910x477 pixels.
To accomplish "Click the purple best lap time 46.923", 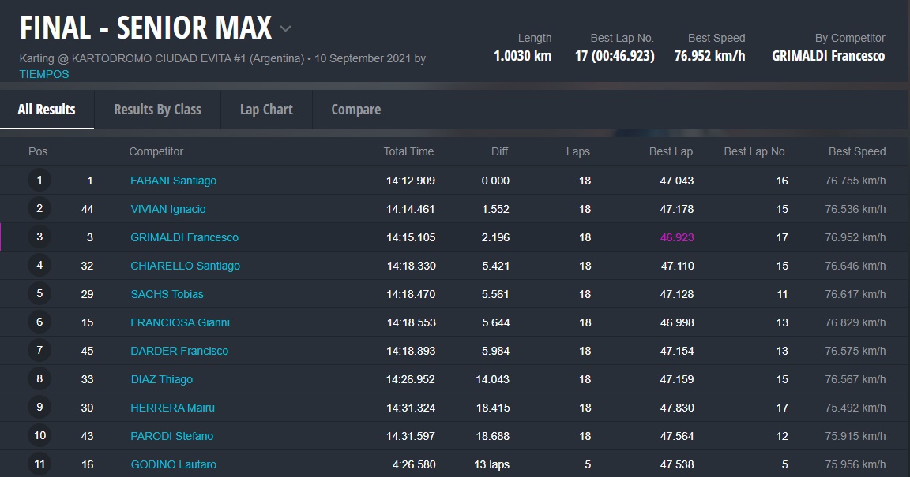I will click(x=677, y=237).
